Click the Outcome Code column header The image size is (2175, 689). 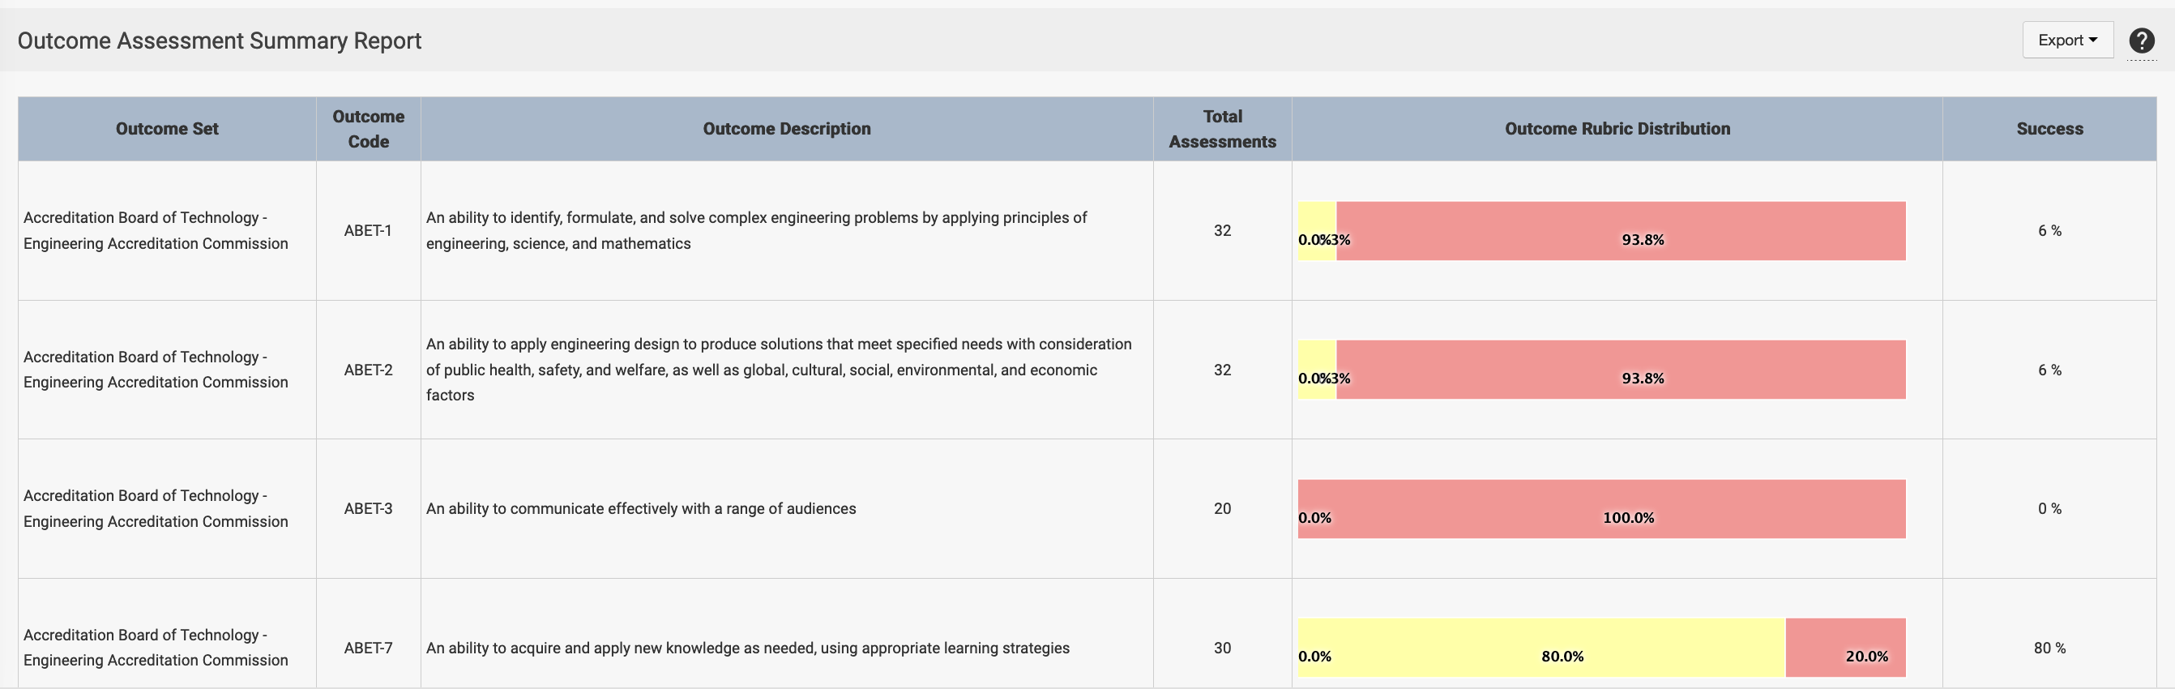[x=368, y=129]
